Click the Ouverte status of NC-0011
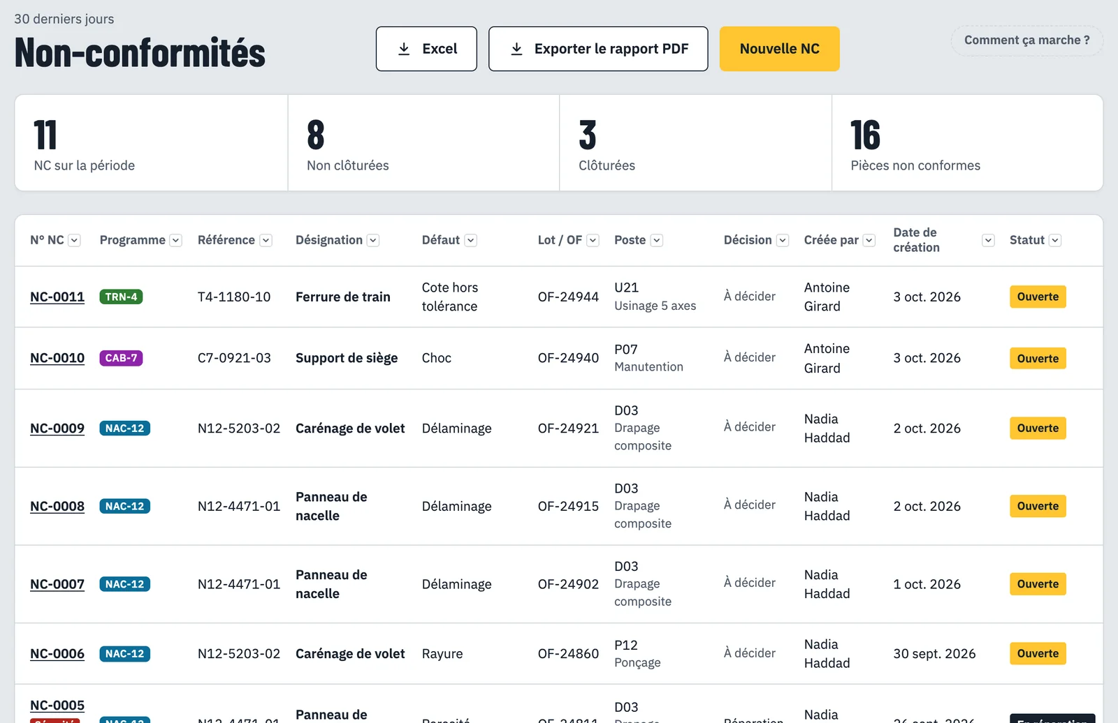 1038,297
